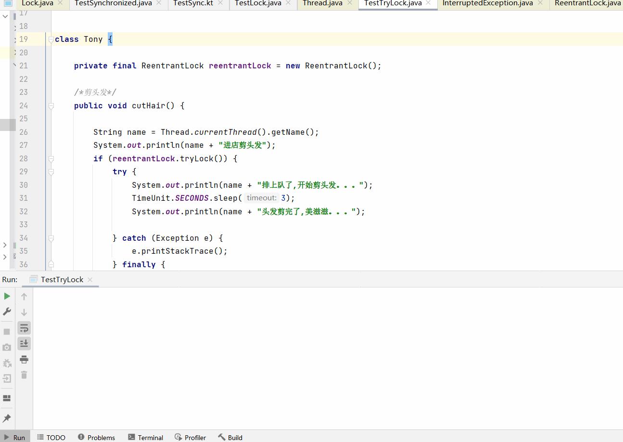Stop the running process with the square icon
The image size is (623, 442).
7,332
